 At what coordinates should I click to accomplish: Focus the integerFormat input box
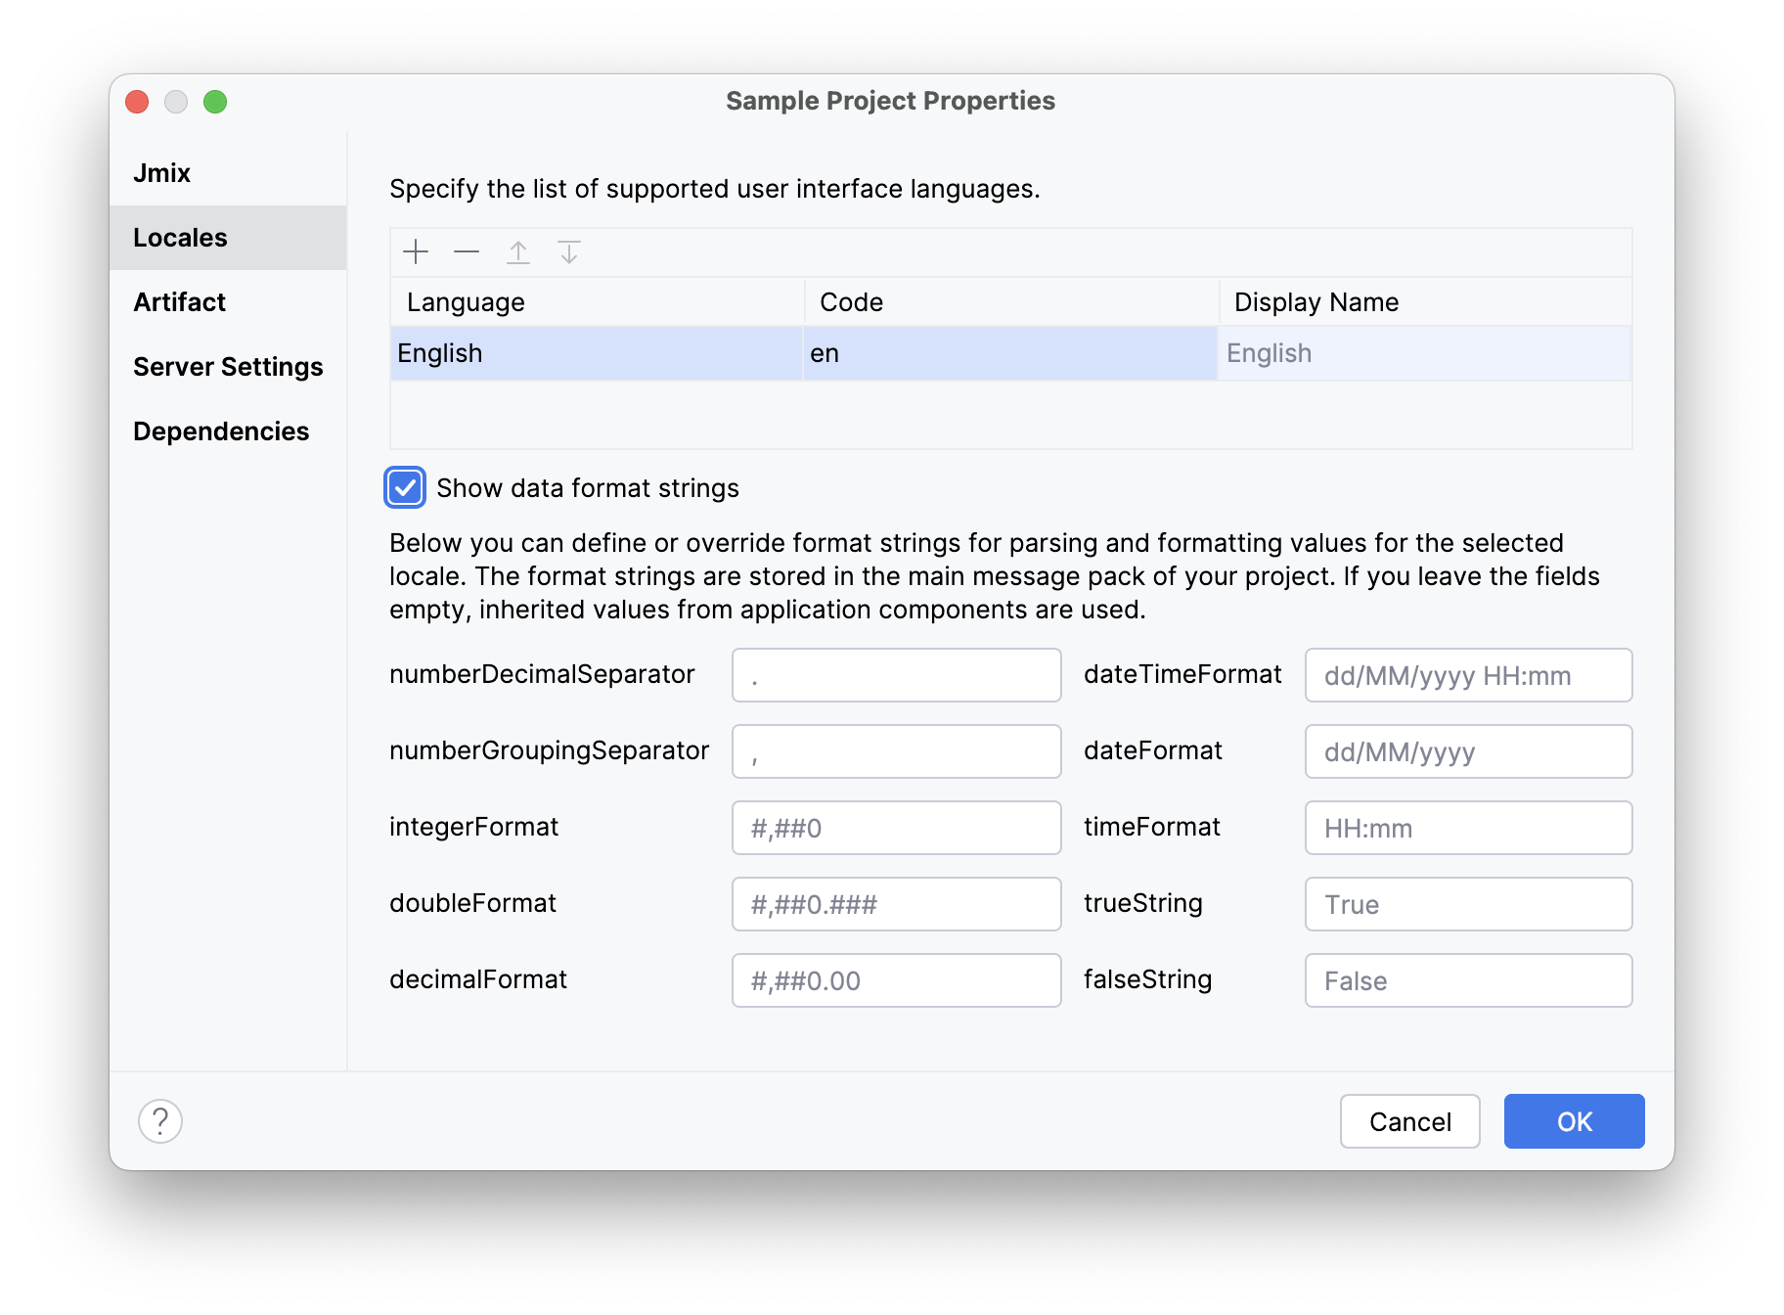pos(896,828)
